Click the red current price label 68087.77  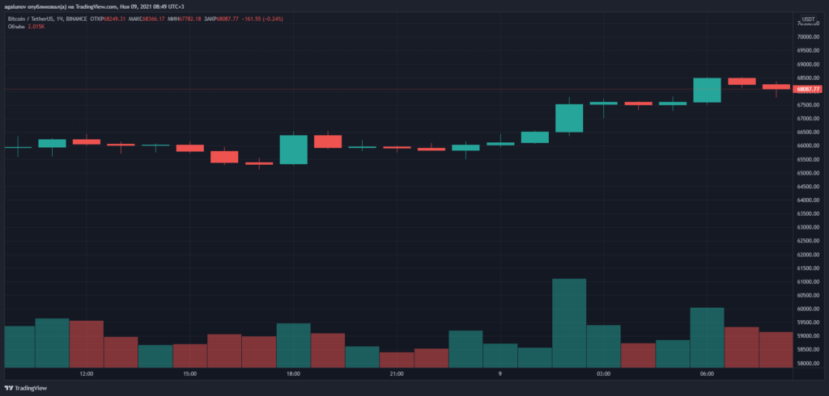point(808,89)
